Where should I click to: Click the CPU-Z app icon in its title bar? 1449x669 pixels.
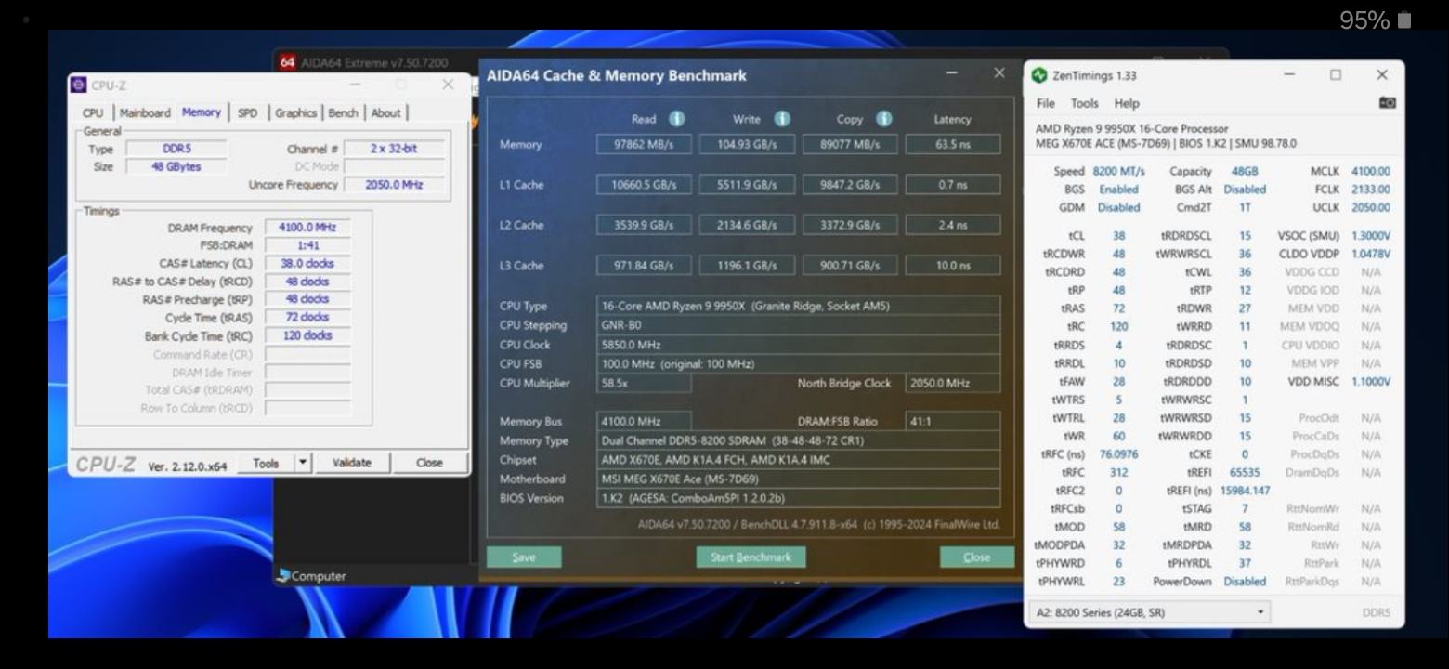[78, 85]
